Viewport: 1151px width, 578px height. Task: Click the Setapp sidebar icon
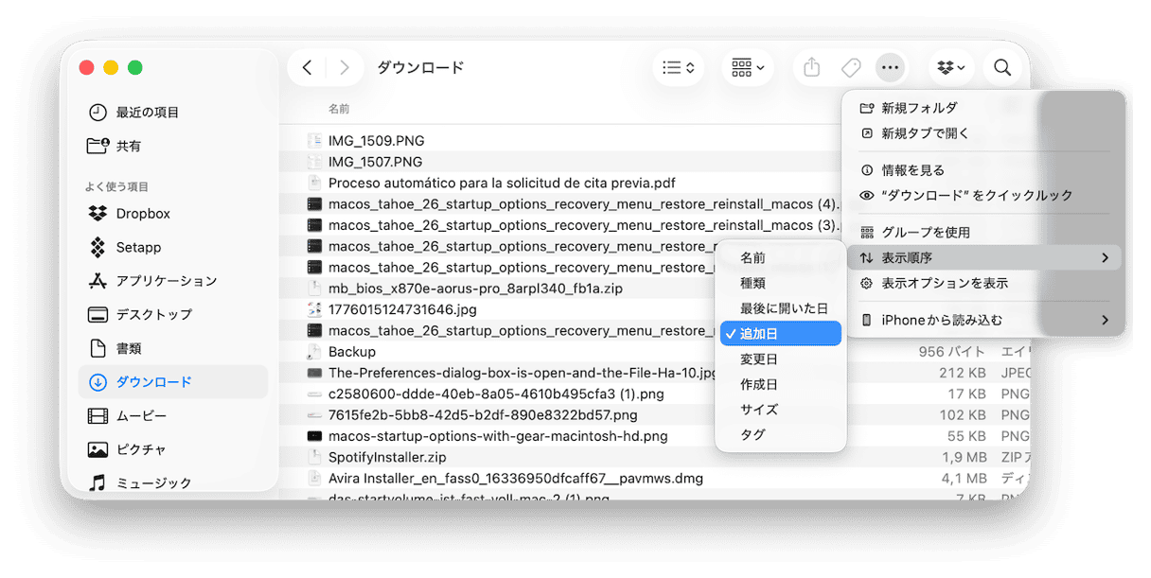97,247
